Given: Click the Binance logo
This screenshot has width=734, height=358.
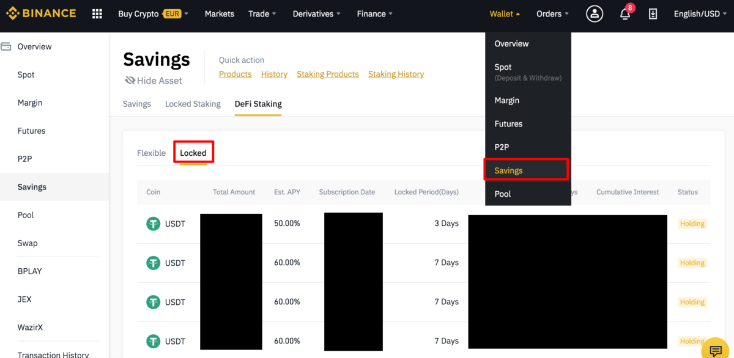Looking at the screenshot, I should click(x=41, y=13).
